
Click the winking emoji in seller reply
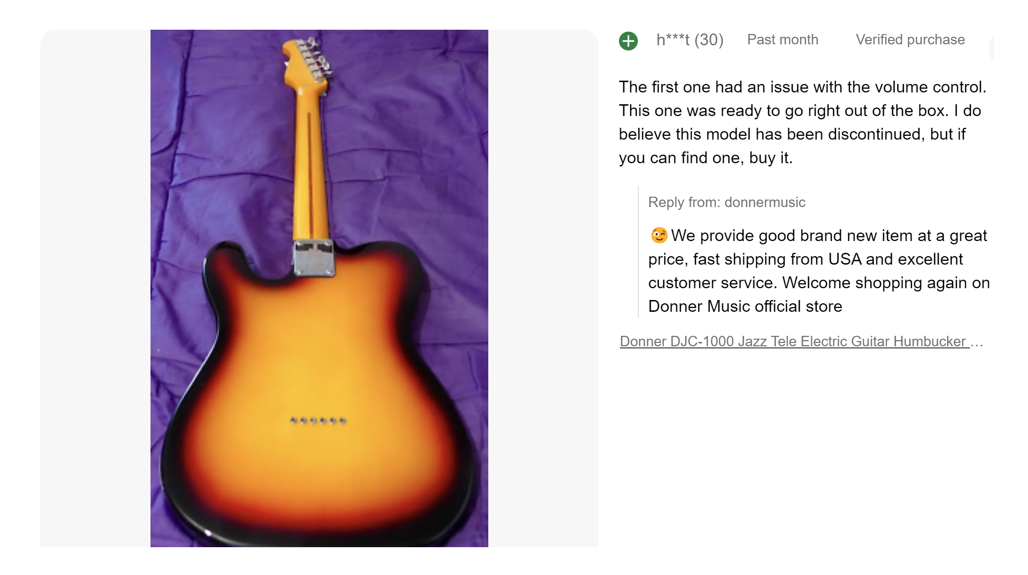[659, 235]
